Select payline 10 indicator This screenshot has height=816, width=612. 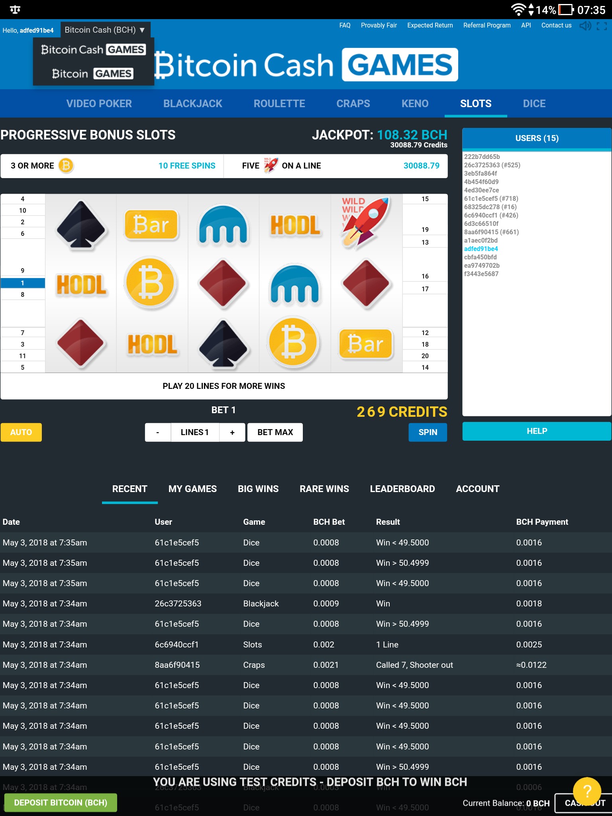tap(23, 210)
